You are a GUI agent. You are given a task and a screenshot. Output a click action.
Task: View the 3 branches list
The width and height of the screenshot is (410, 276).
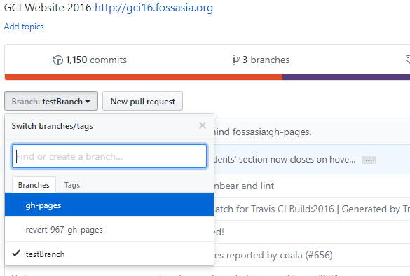pyautogui.click(x=261, y=60)
